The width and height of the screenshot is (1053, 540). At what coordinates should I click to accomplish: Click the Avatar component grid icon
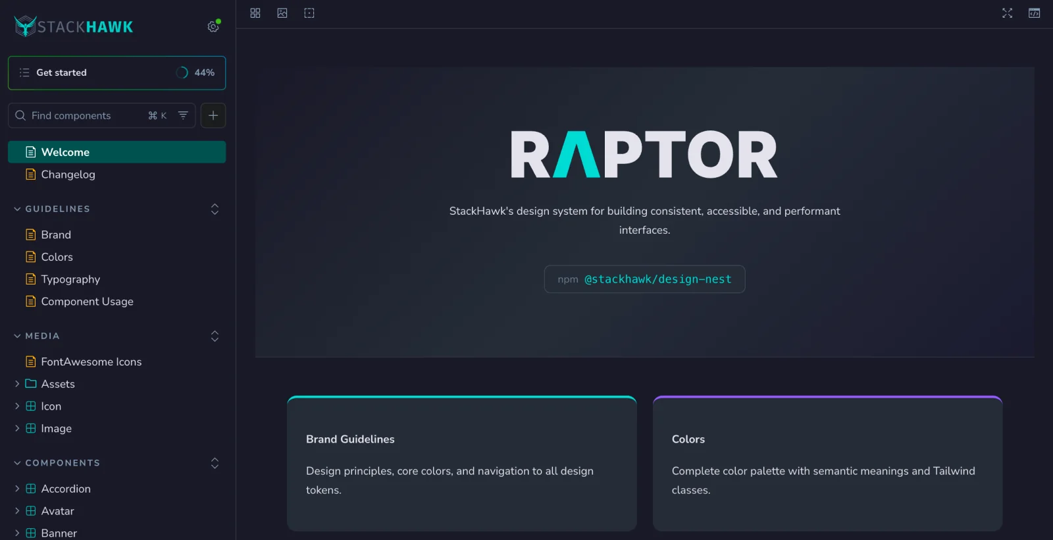click(x=30, y=511)
